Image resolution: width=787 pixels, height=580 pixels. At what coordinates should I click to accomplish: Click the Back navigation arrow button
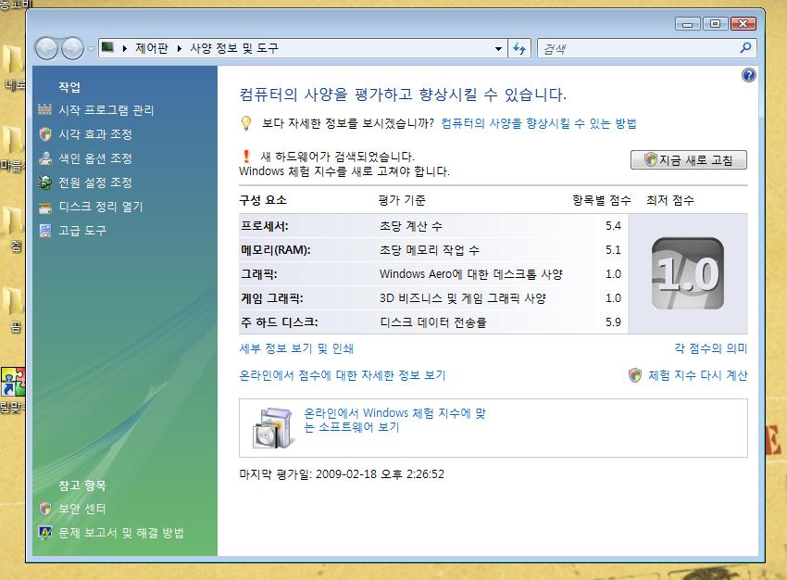click(x=46, y=49)
